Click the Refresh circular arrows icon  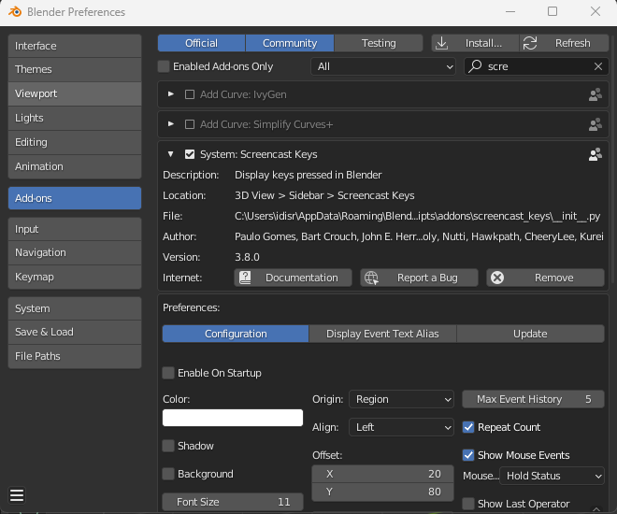530,43
